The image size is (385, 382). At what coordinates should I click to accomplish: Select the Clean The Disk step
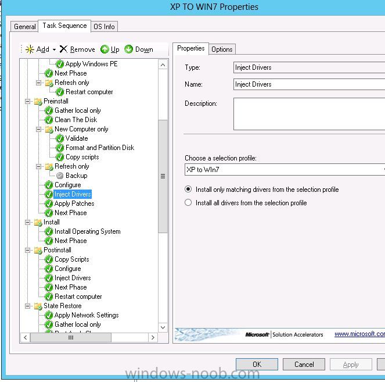click(75, 120)
